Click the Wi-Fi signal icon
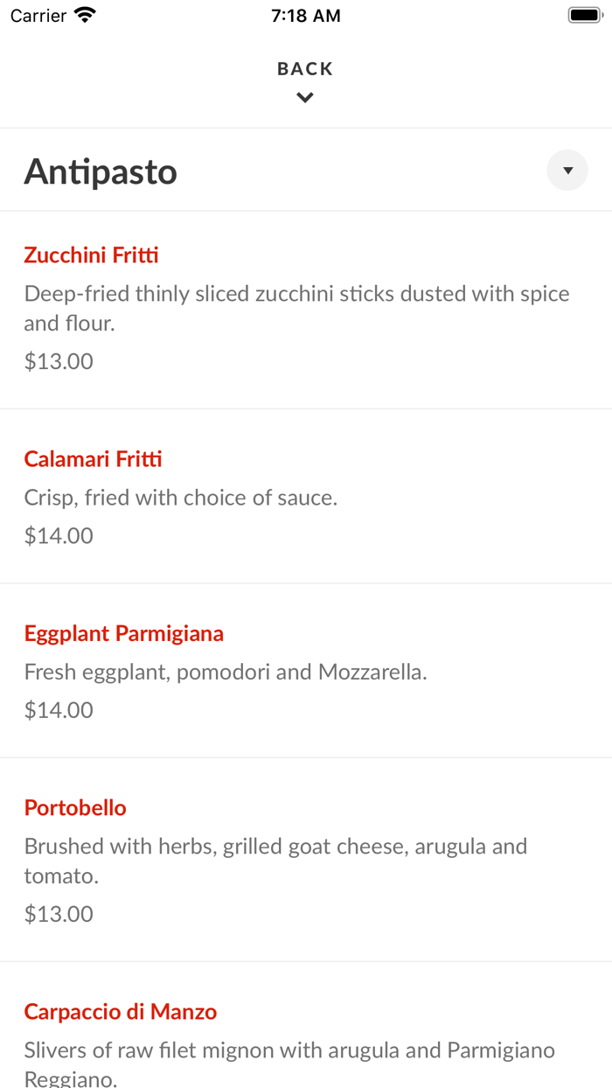 tap(83, 14)
